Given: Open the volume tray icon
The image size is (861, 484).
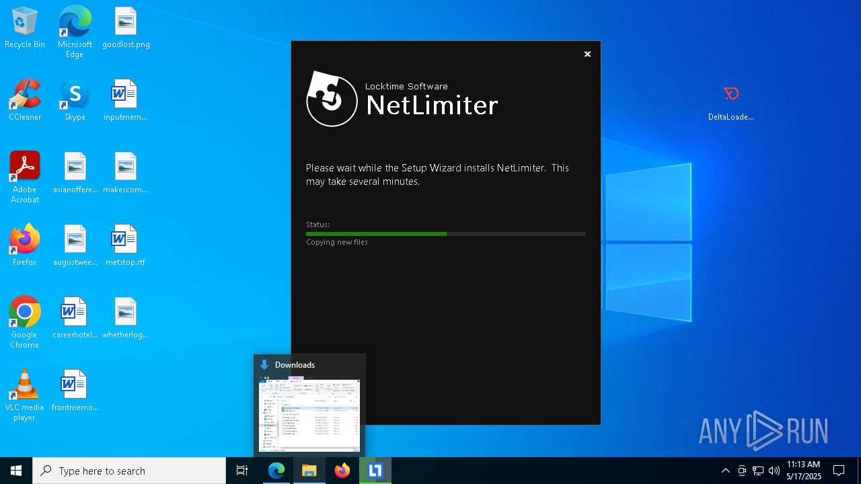Looking at the screenshot, I should coord(774,471).
